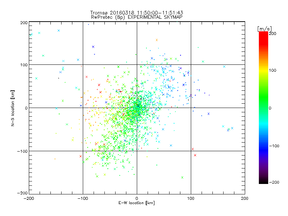Click the velocity color scale bar

click(264, 108)
